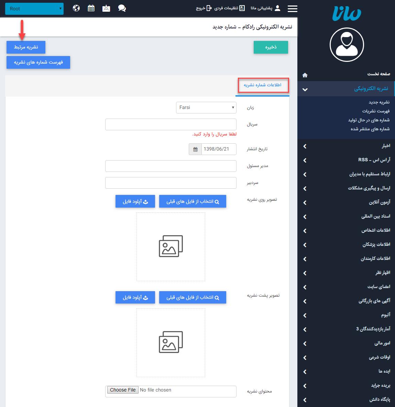Open the globe icon in the top bar
The image size is (395, 407).
click(76, 8)
